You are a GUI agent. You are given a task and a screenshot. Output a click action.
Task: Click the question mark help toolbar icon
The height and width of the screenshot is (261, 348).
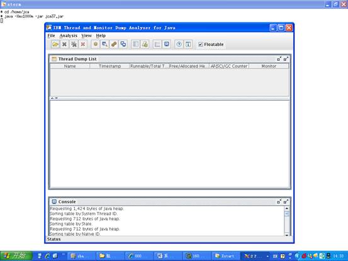click(x=179, y=45)
